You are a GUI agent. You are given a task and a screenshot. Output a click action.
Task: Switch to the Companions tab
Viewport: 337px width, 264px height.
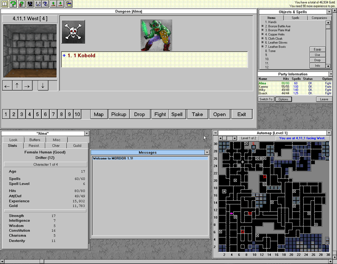point(320,18)
